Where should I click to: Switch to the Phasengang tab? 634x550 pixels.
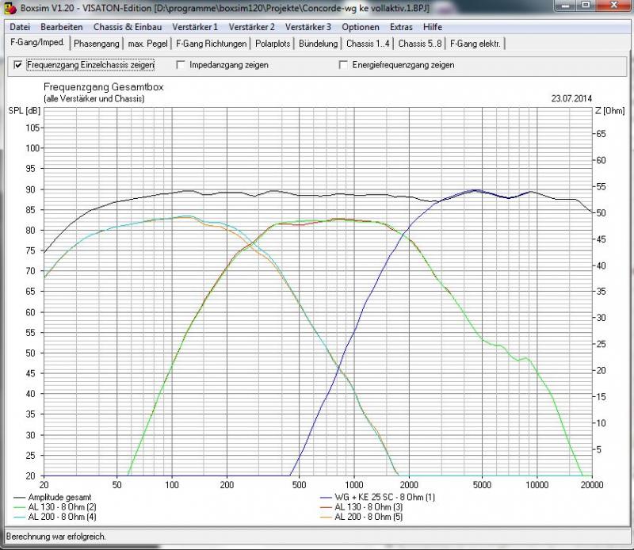[96, 44]
